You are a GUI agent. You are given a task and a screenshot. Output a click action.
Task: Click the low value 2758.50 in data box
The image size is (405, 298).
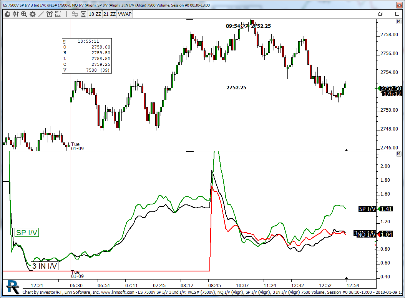[x=101, y=59]
